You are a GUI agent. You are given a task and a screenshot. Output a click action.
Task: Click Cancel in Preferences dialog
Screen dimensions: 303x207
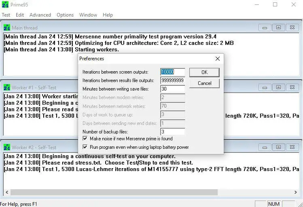204,83
